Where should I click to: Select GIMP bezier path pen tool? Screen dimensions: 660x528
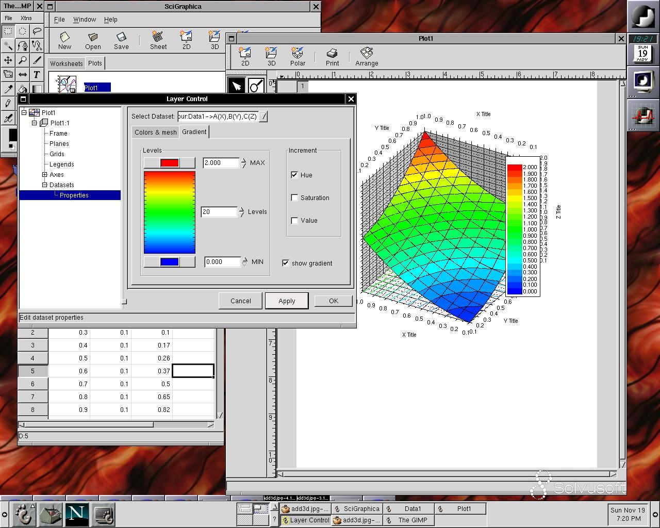click(22, 45)
